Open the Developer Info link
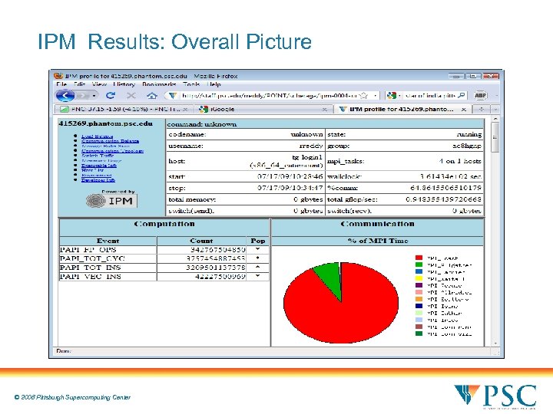Image resolution: width=553 pixels, height=414 pixels. [x=98, y=180]
